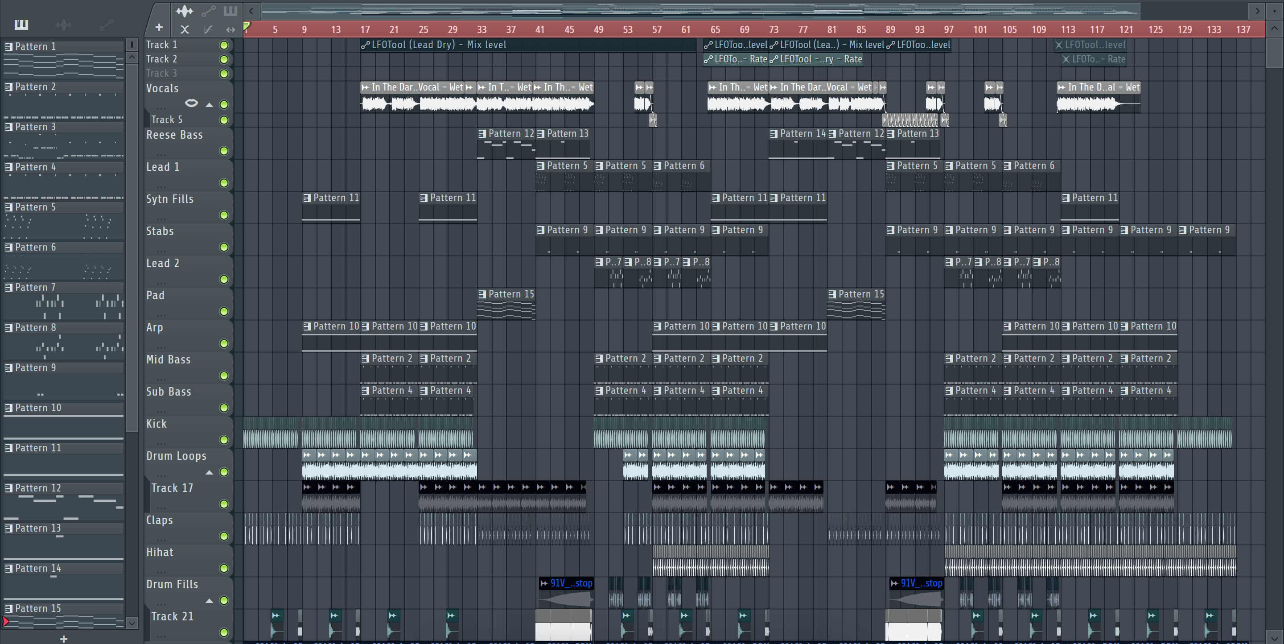Mute the Claps track
The width and height of the screenshot is (1284, 644).
coord(224,537)
